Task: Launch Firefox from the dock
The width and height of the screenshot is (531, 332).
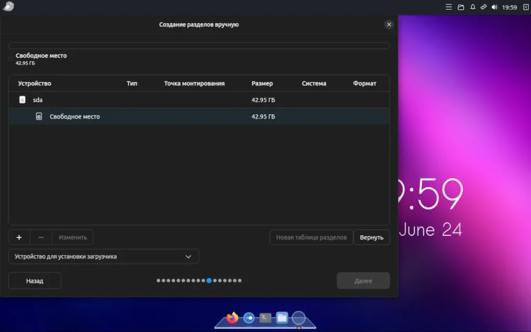Action: click(x=232, y=318)
